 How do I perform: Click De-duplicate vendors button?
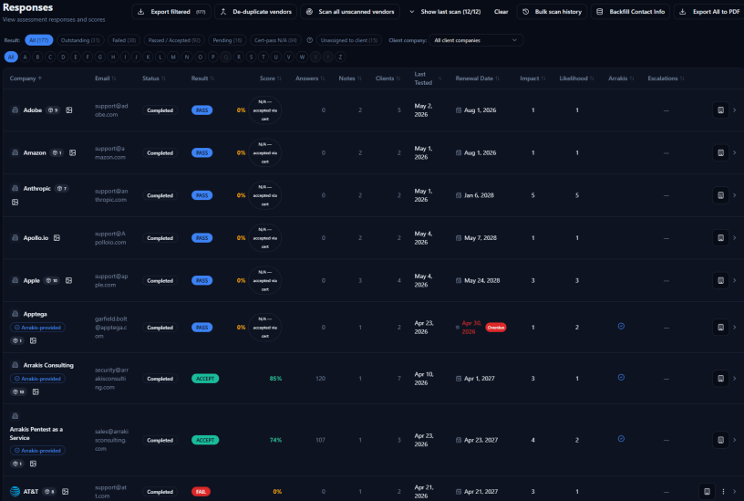(x=255, y=11)
